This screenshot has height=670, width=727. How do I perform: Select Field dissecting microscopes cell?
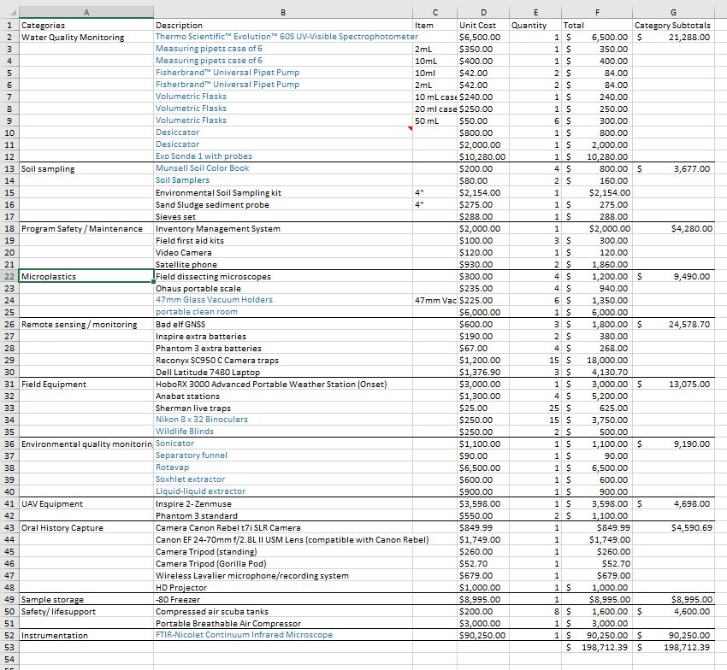click(283, 277)
